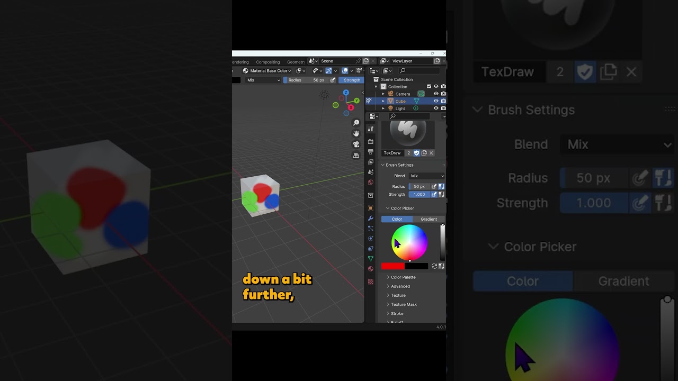Click duplicate brush icon next to TexDraw shield
This screenshot has width=678, height=381.
(424, 153)
